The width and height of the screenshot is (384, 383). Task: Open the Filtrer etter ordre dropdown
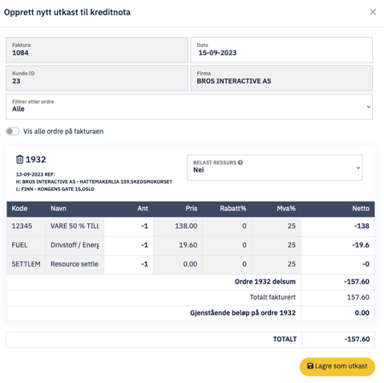(x=189, y=107)
